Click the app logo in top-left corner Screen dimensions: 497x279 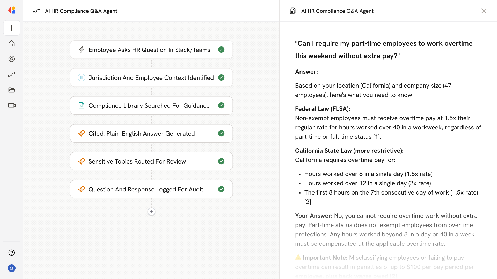tap(12, 10)
